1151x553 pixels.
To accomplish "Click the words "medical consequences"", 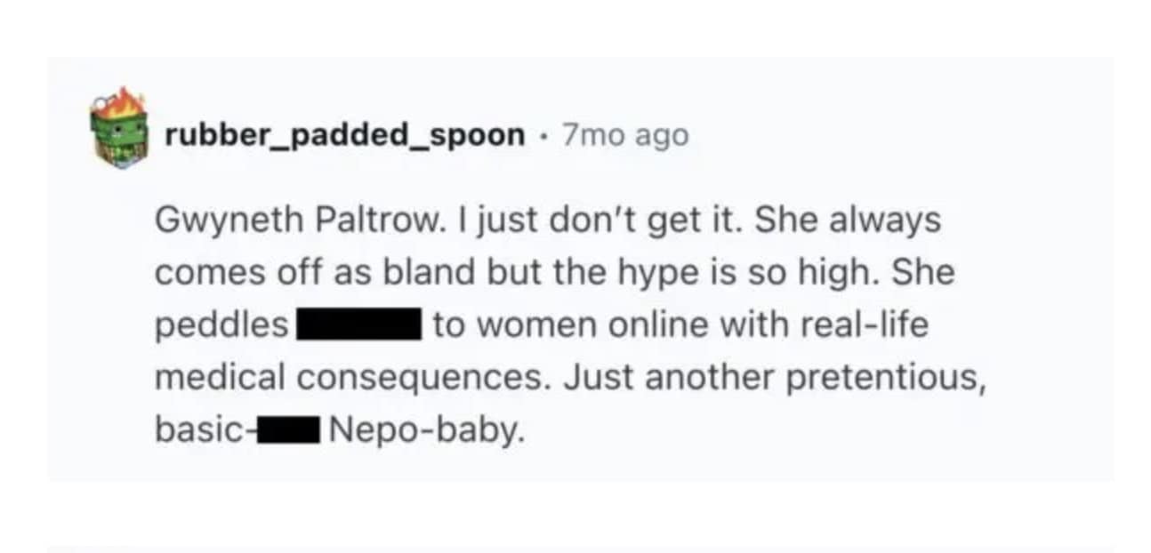I will 349,379.
